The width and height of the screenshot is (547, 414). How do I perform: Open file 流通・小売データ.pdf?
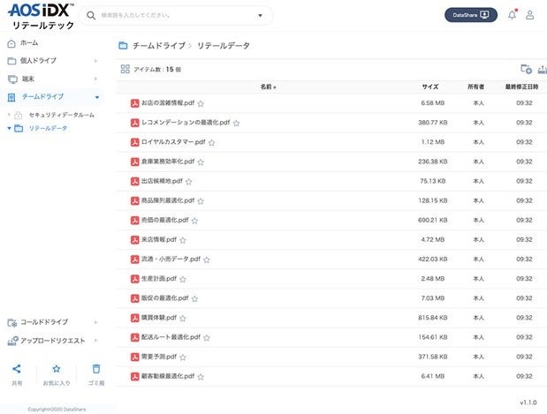tap(171, 259)
